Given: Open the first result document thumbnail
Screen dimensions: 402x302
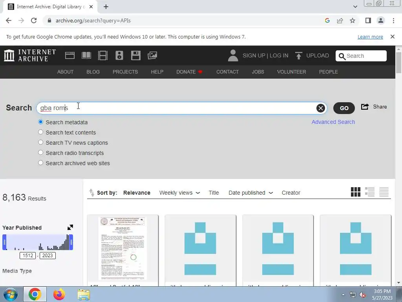Looking at the screenshot, I should click(123, 249).
